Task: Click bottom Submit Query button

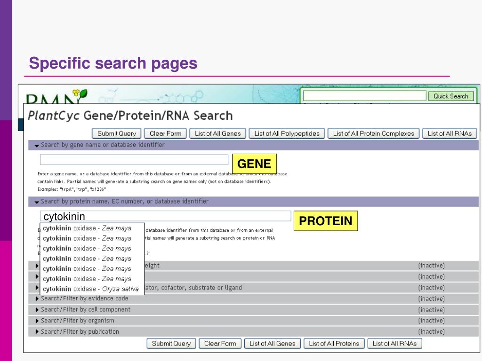Action: point(171,344)
